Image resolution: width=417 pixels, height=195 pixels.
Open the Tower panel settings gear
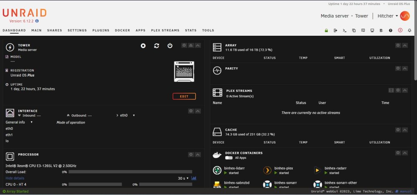184,45
